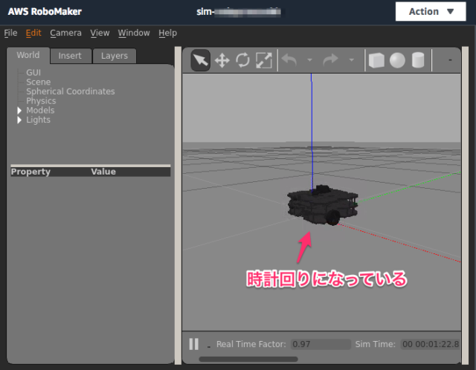This screenshot has width=476, height=370.
Task: Click the AWS RoboMaker title text
Action: [45, 12]
